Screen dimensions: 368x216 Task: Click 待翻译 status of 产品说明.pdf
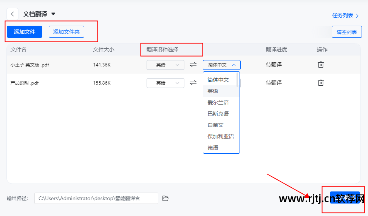[x=274, y=83]
